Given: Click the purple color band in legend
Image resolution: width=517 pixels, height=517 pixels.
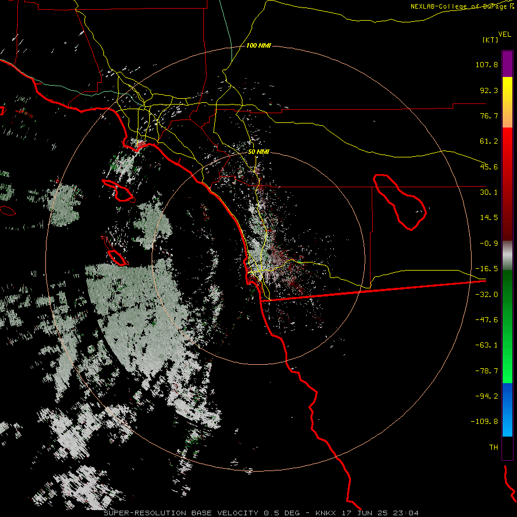Looking at the screenshot, I should [x=507, y=64].
